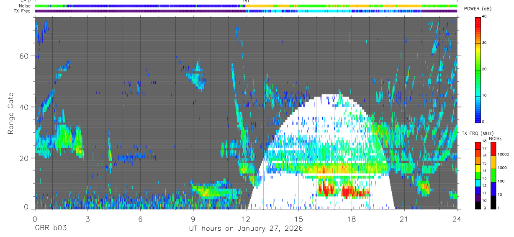The width and height of the screenshot is (514, 237).
Task: Click the '100' tick on the NOISE legend
Action: point(501,181)
